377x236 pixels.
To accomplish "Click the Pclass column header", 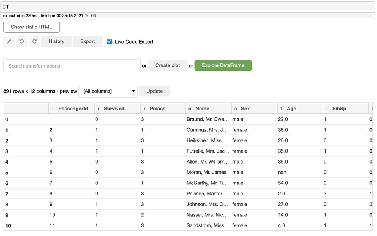I will pyautogui.click(x=157, y=109).
